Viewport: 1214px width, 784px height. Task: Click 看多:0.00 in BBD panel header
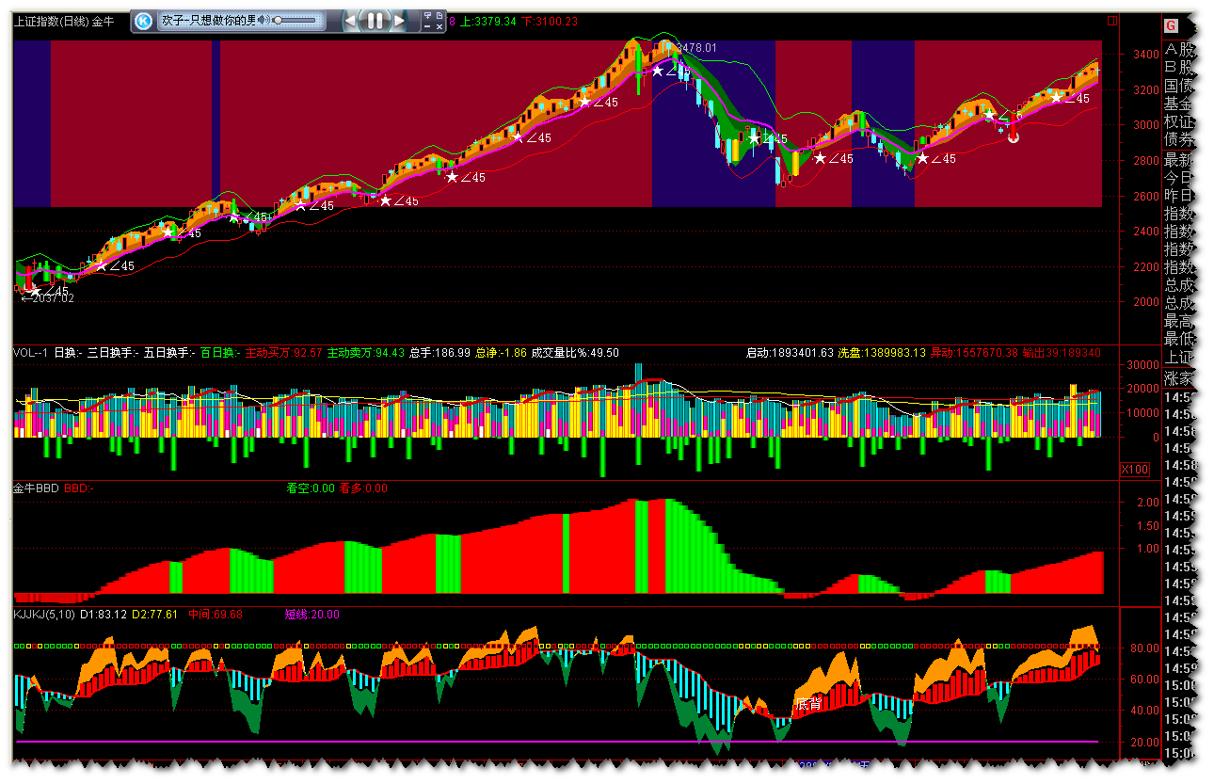(363, 488)
